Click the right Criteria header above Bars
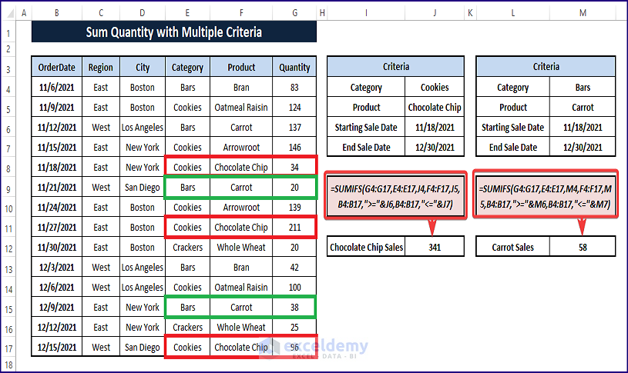Screen dimensions: 628x373 pos(546,66)
